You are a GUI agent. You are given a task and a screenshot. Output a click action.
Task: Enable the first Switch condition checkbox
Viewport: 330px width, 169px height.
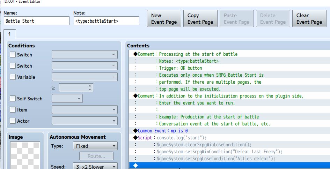pyautogui.click(x=13, y=55)
